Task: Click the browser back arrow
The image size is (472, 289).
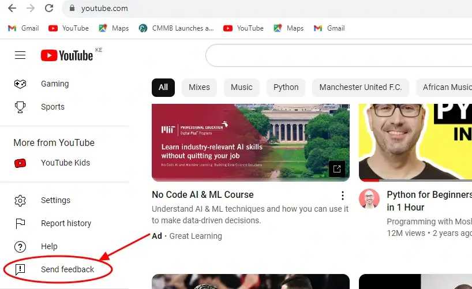Action: (12, 8)
